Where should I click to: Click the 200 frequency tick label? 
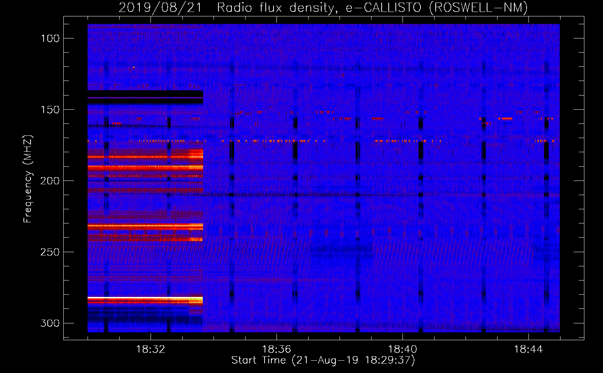click(x=50, y=181)
